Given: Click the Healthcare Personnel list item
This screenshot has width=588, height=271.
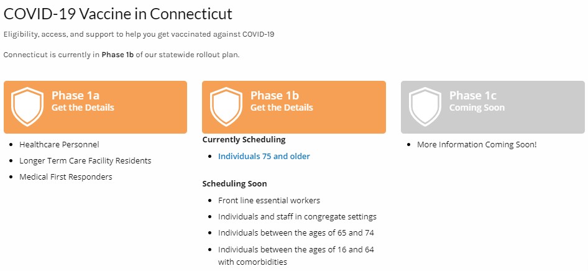Looking at the screenshot, I should coord(59,145).
